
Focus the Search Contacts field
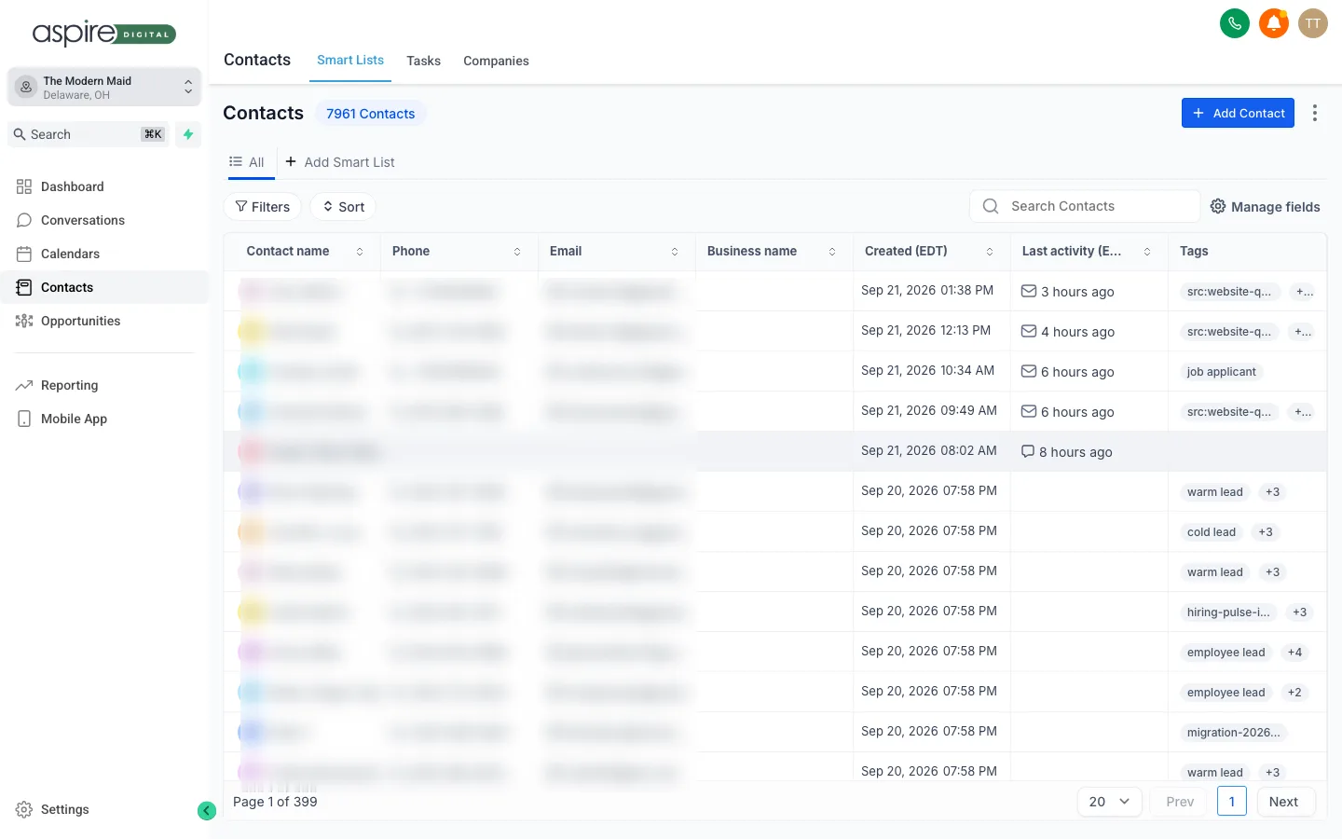click(x=1085, y=206)
